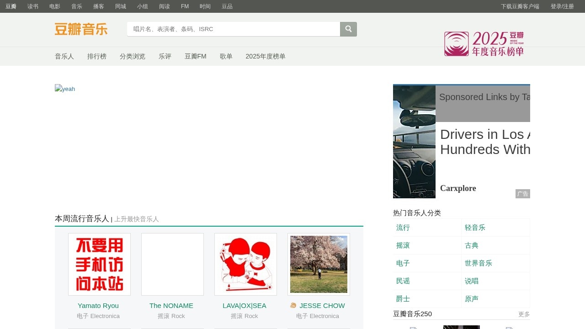This screenshot has height=329, width=585.
Task: Click the search input field
Action: 233,29
